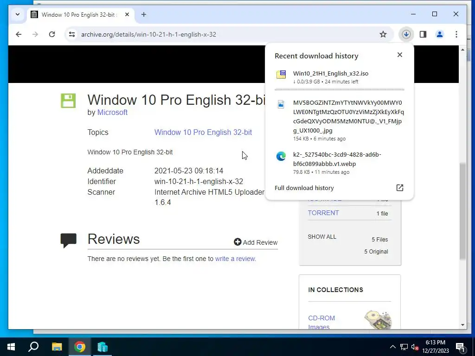Open the notification center icon
The image size is (475, 356).
click(460, 347)
